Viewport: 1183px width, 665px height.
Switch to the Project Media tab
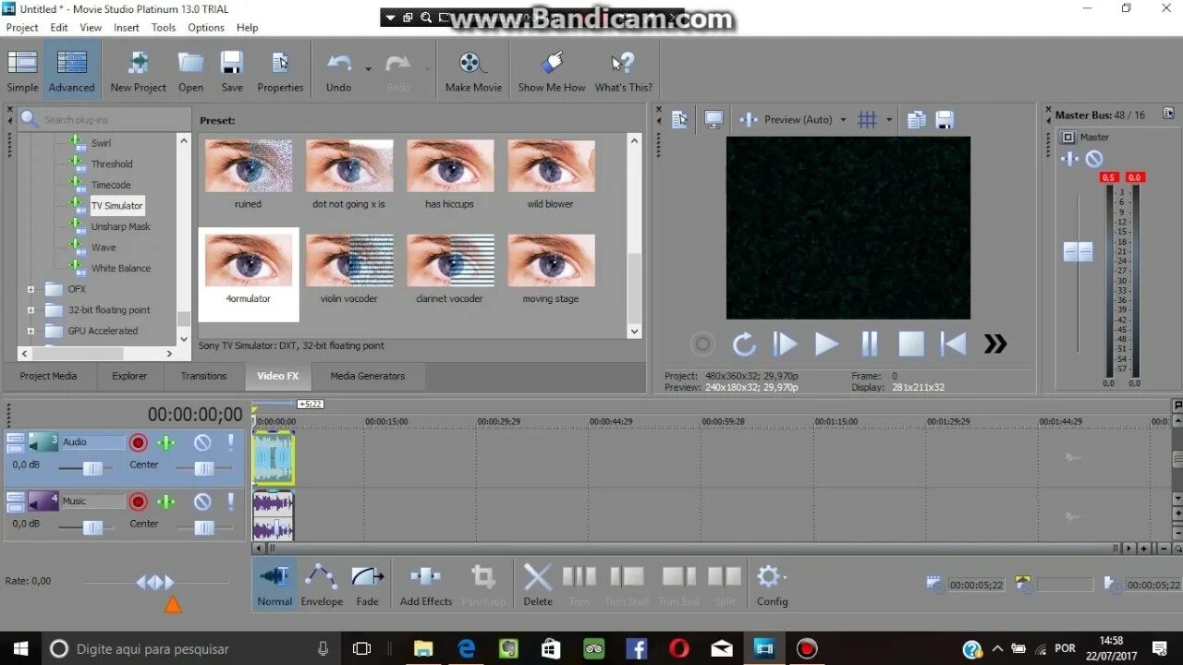click(48, 376)
